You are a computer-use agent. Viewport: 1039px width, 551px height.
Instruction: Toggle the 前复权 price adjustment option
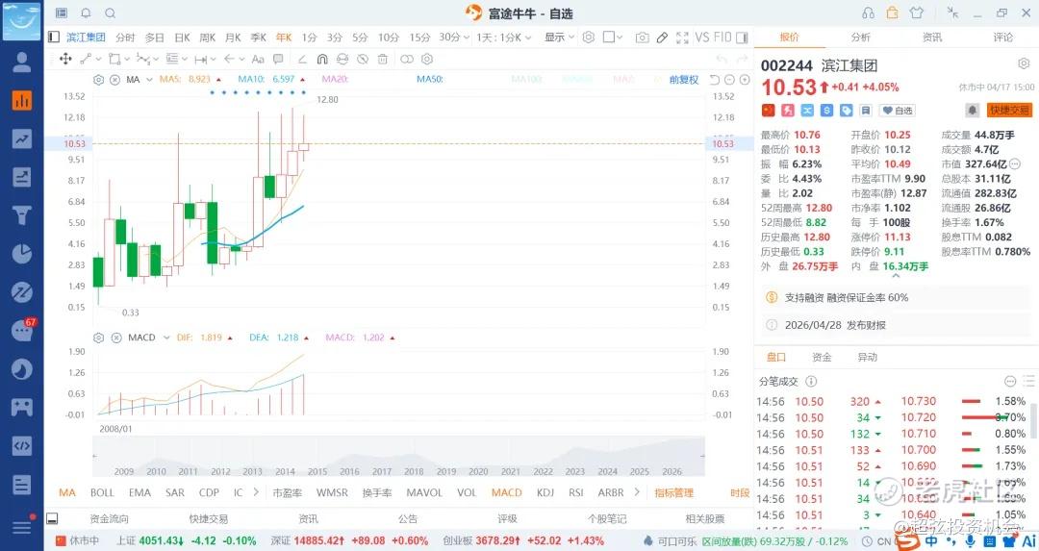pyautogui.click(x=684, y=80)
